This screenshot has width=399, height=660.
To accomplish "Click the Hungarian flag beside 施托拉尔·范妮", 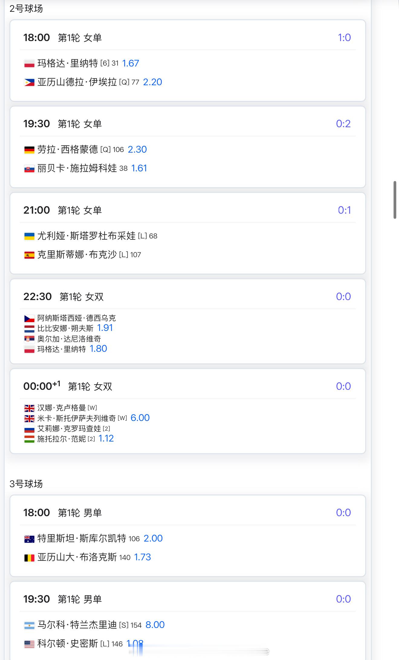I will pyautogui.click(x=29, y=439).
